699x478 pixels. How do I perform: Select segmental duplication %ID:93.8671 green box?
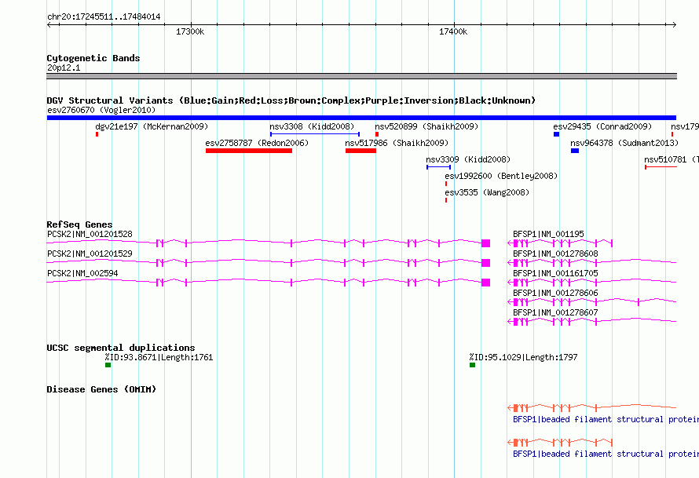click(x=108, y=365)
